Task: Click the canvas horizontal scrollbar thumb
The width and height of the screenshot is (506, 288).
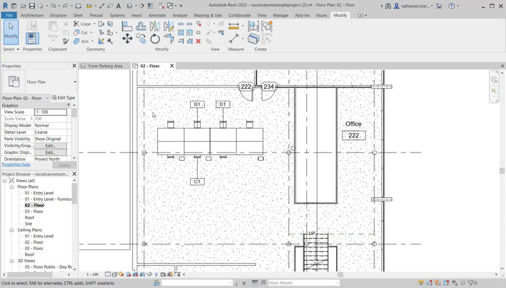Action: click(x=340, y=275)
